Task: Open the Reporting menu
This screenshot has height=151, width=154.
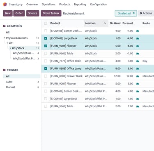Action: [80, 5]
